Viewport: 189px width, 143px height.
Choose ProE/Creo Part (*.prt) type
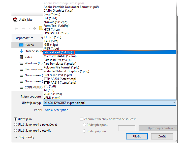click(109, 75)
